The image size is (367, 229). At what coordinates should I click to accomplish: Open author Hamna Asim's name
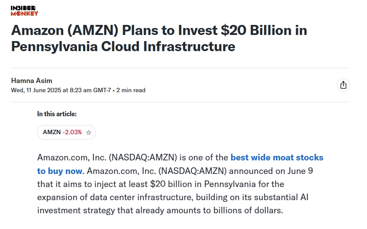(x=31, y=80)
